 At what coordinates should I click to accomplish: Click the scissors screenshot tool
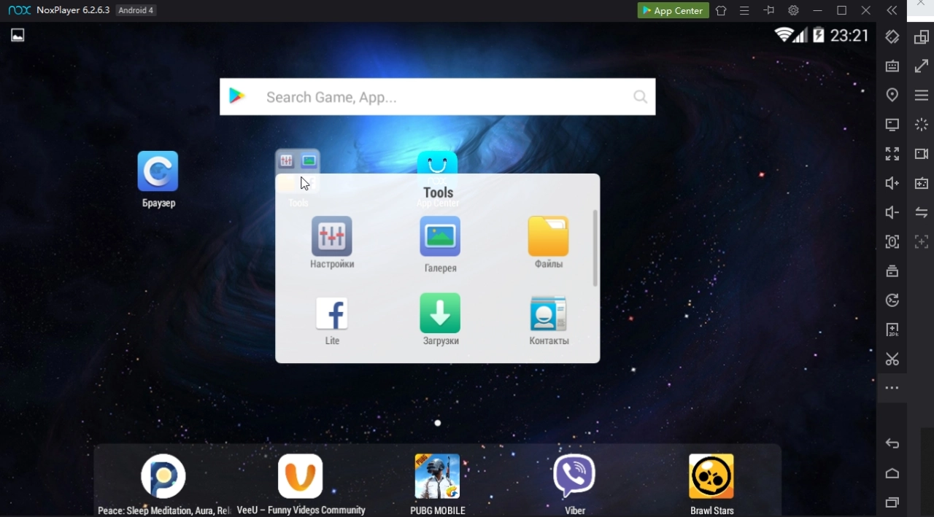pyautogui.click(x=892, y=359)
